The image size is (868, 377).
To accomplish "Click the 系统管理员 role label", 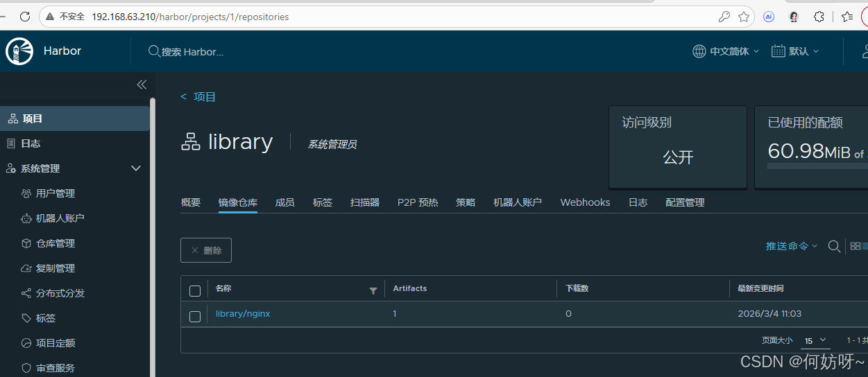I will pos(332,145).
